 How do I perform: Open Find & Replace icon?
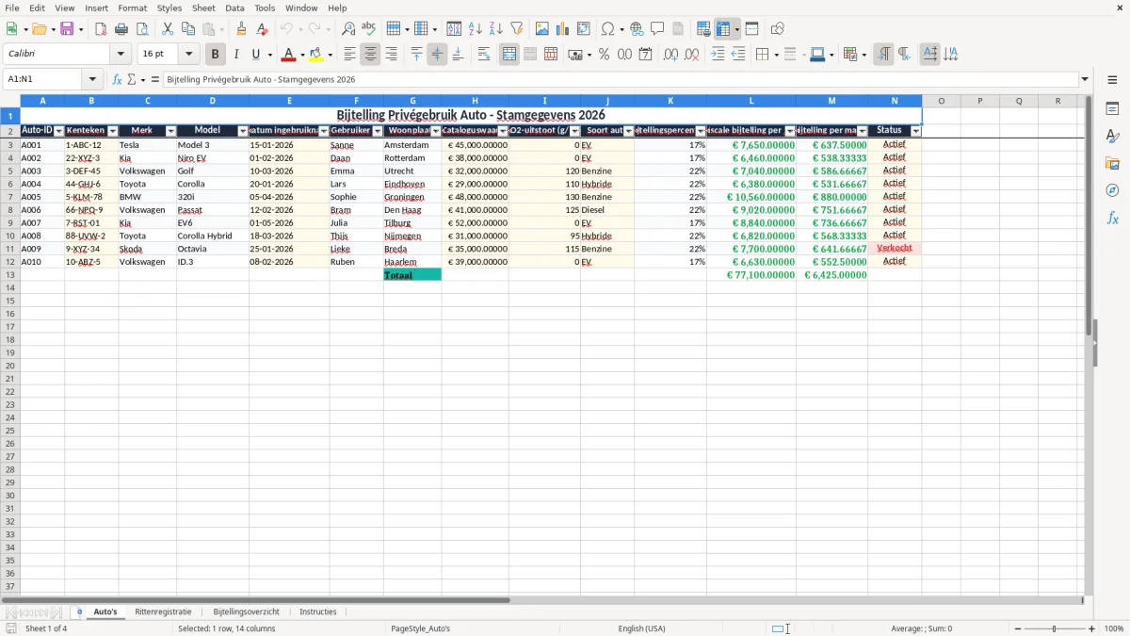(x=348, y=29)
